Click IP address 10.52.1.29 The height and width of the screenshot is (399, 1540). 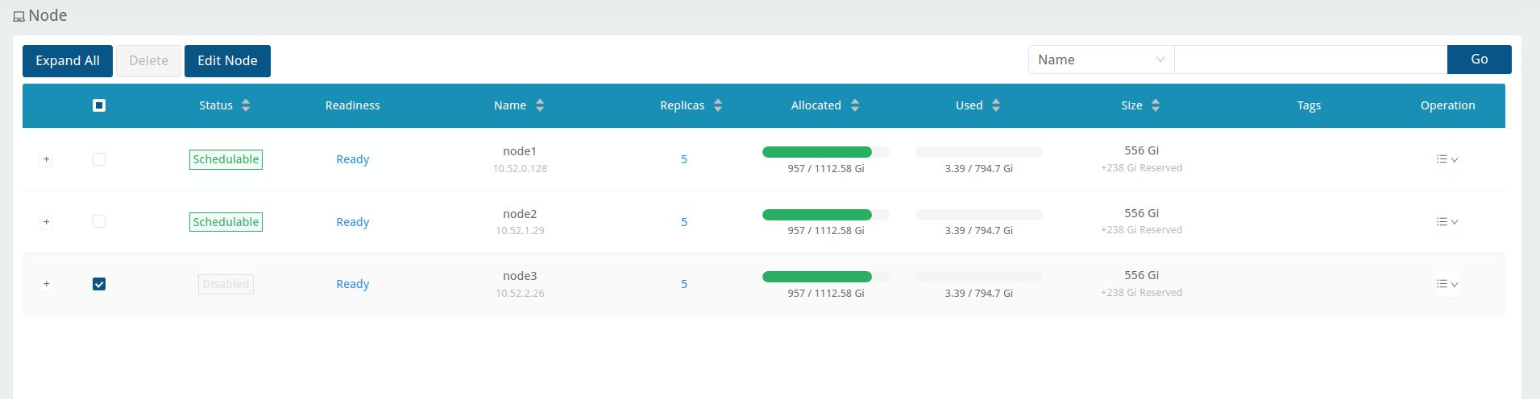tap(520, 231)
